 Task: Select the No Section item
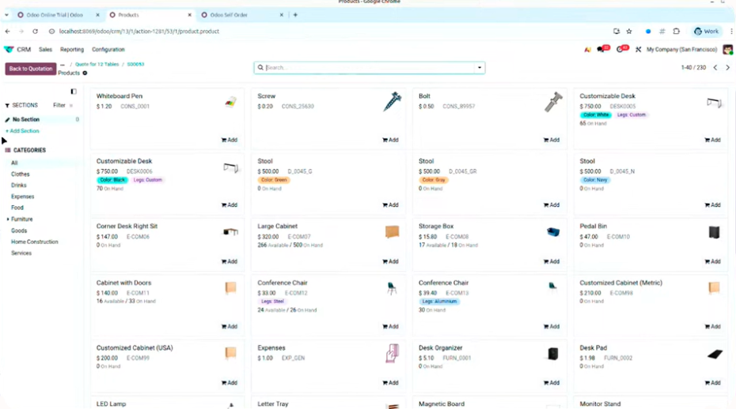tap(26, 119)
